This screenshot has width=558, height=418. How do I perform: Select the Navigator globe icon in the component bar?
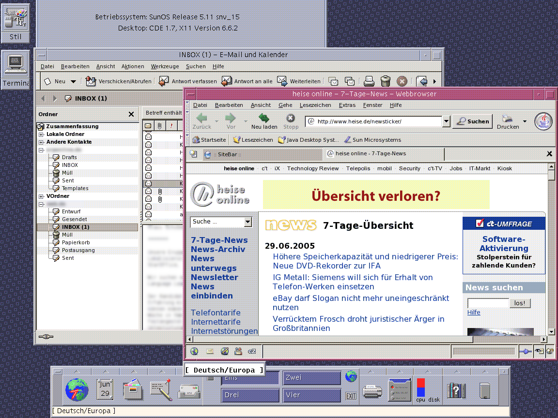tap(194, 351)
